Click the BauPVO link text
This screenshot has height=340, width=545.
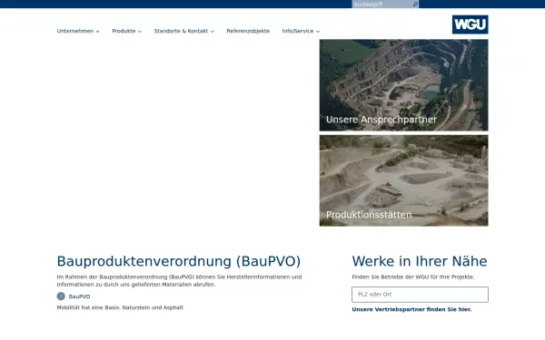79,296
